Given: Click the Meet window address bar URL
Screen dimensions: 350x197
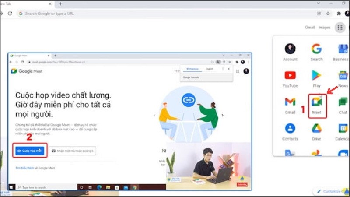Looking at the screenshot, I should [x=59, y=62].
